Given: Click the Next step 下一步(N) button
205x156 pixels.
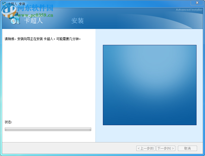Looking at the screenshot, I should click(166, 148).
